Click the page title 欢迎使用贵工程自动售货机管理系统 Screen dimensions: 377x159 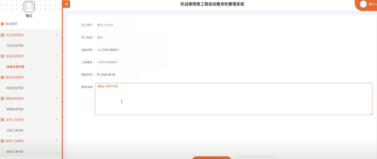click(x=212, y=4)
